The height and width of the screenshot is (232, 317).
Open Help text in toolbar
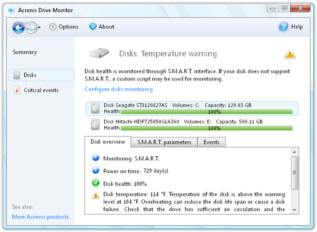pos(297,27)
